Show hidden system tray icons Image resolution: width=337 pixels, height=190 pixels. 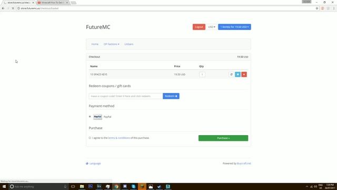coord(306,186)
